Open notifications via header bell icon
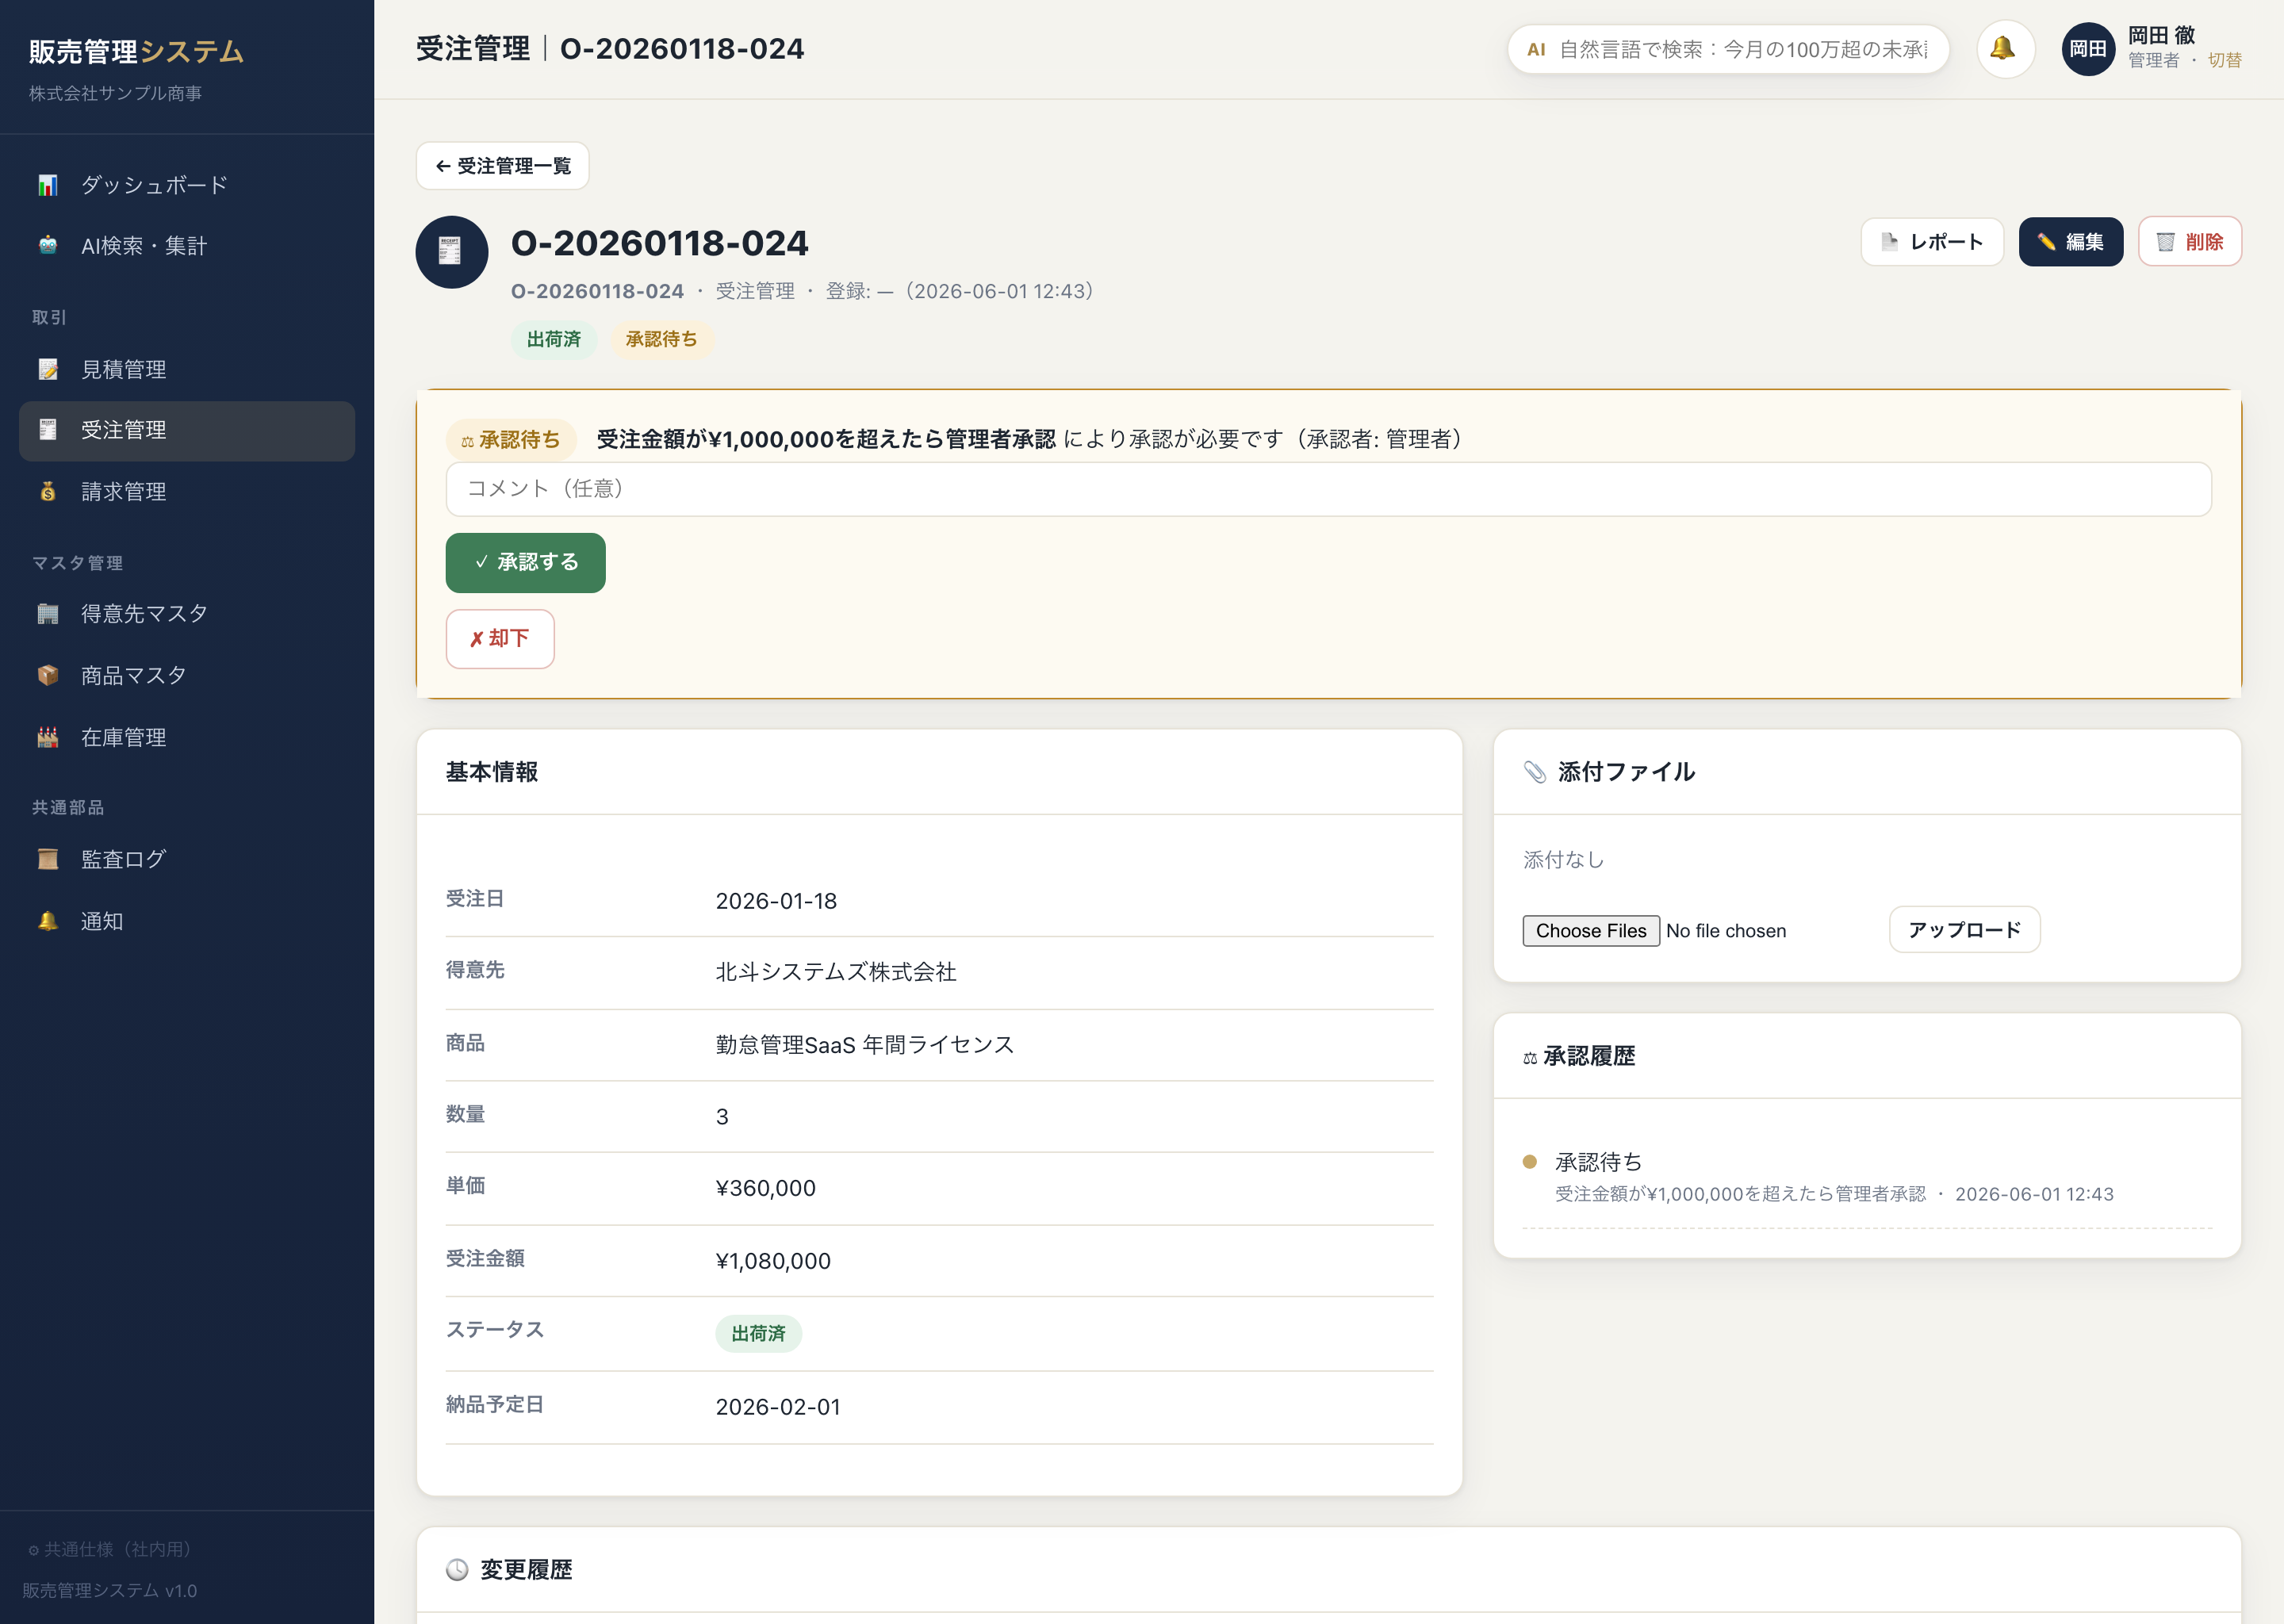The image size is (2284, 1624). click(2005, 49)
